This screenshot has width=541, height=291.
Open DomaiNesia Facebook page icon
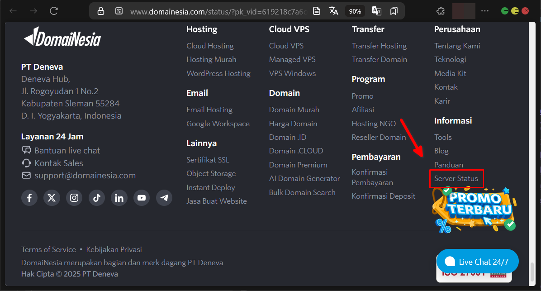(x=29, y=198)
